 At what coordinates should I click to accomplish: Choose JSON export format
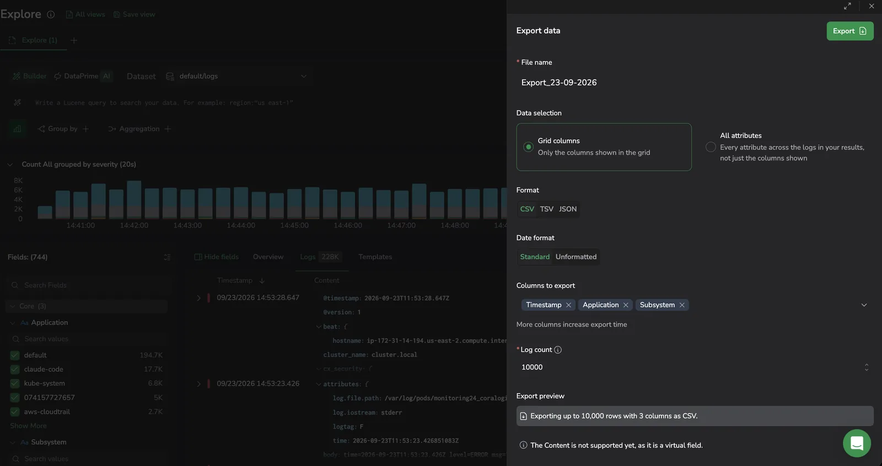coord(568,209)
